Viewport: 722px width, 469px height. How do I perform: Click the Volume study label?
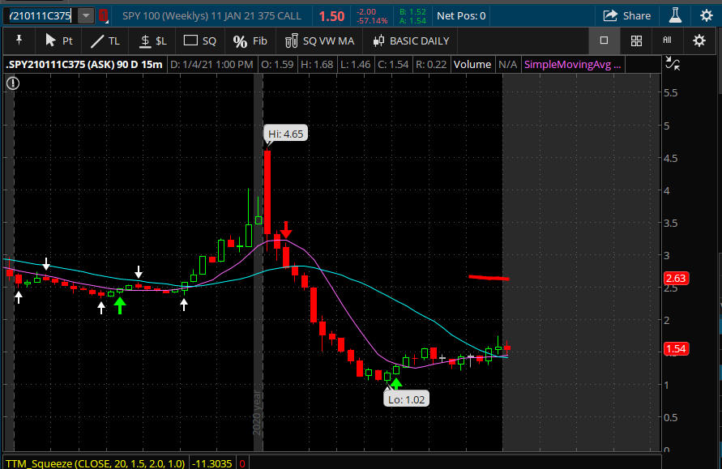[472, 64]
